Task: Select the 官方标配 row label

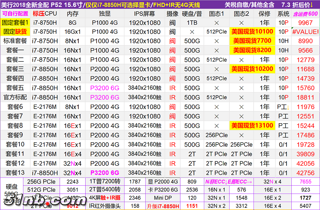Action: (x=15, y=97)
